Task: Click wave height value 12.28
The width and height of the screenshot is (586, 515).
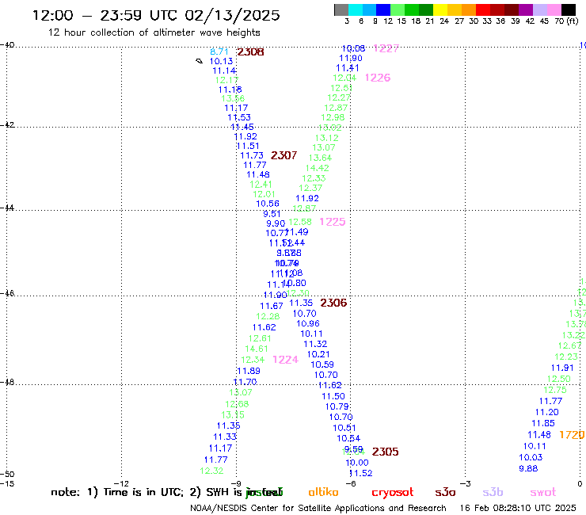Action: 268,316
